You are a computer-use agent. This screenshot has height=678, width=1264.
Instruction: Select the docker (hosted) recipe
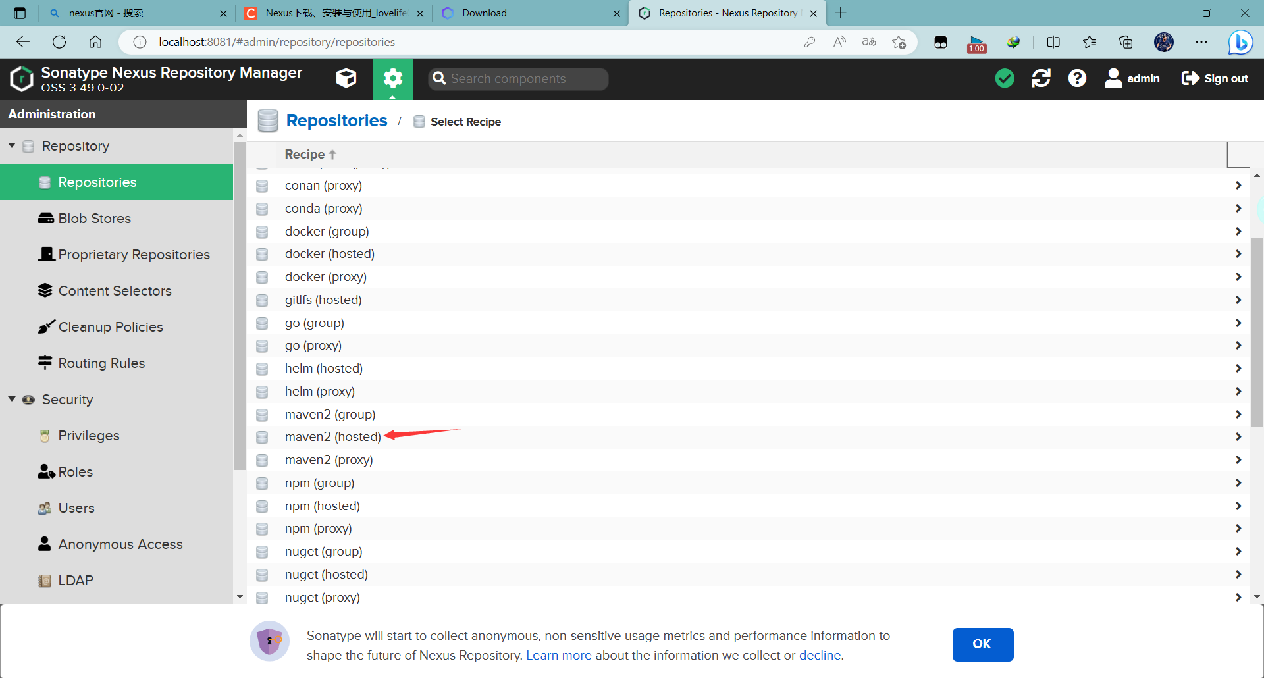[x=329, y=254]
